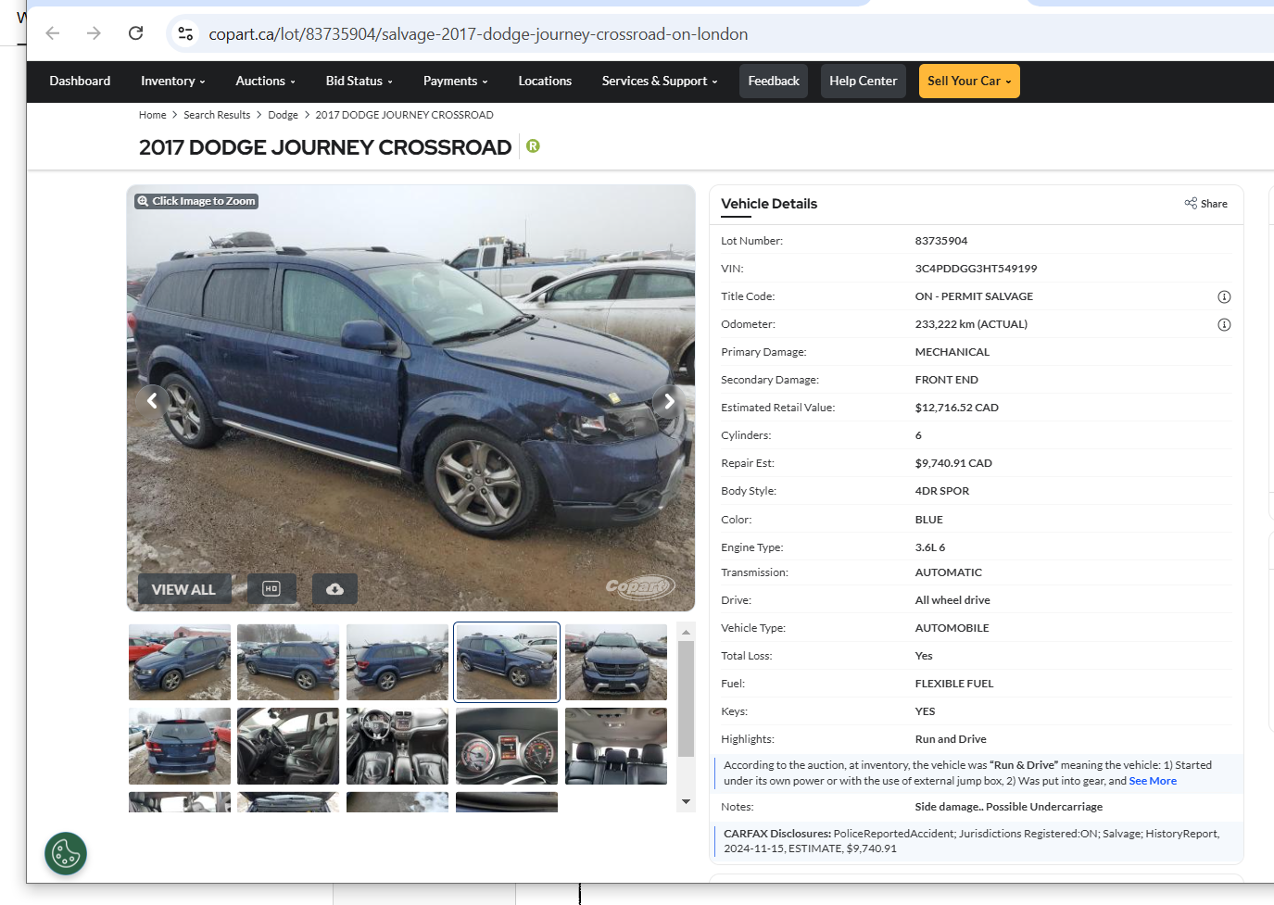Expand the Auctions dropdown menu
The width and height of the screenshot is (1274, 905).
point(266,82)
